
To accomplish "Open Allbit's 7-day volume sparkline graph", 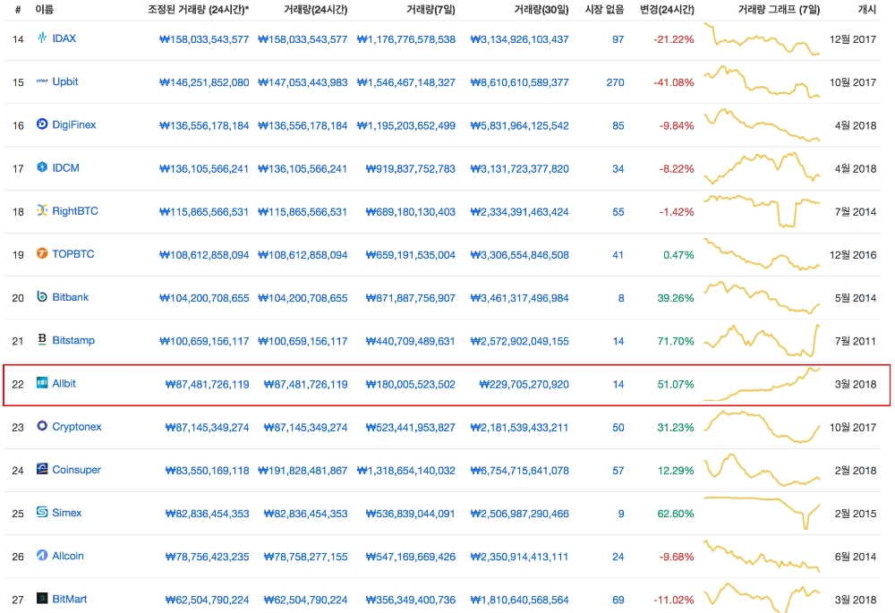I will coord(762,384).
